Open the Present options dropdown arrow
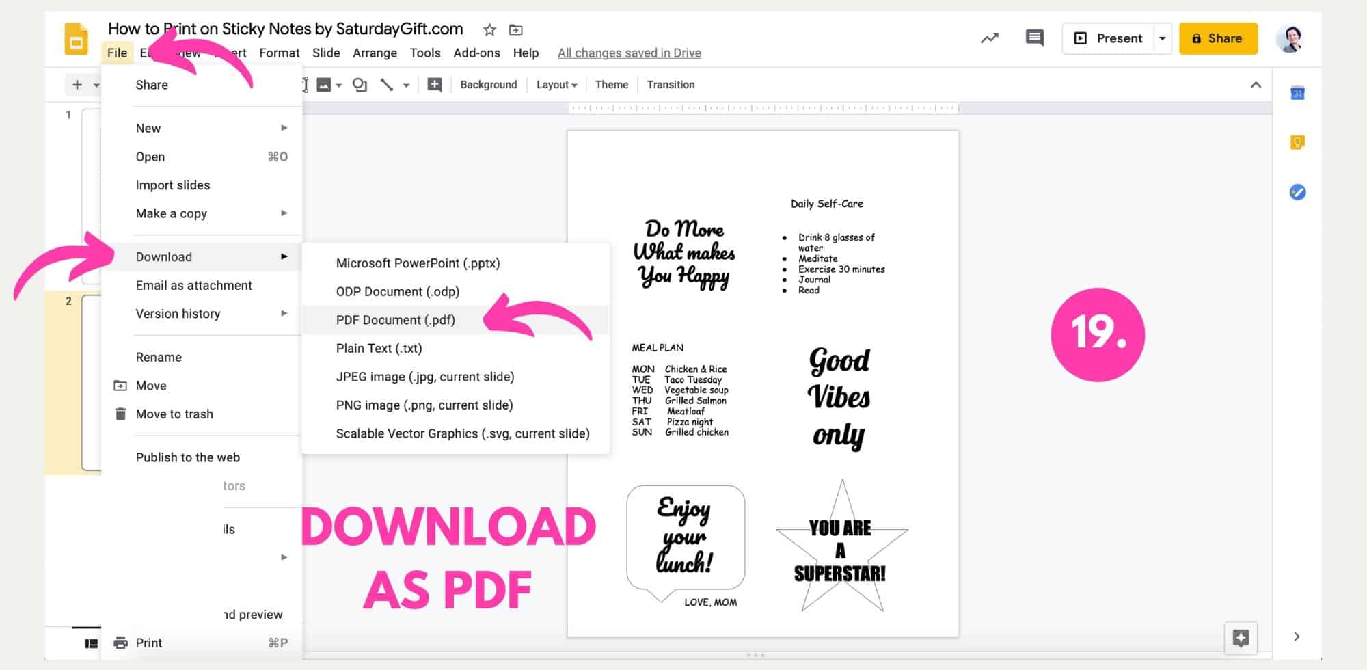 click(1162, 38)
